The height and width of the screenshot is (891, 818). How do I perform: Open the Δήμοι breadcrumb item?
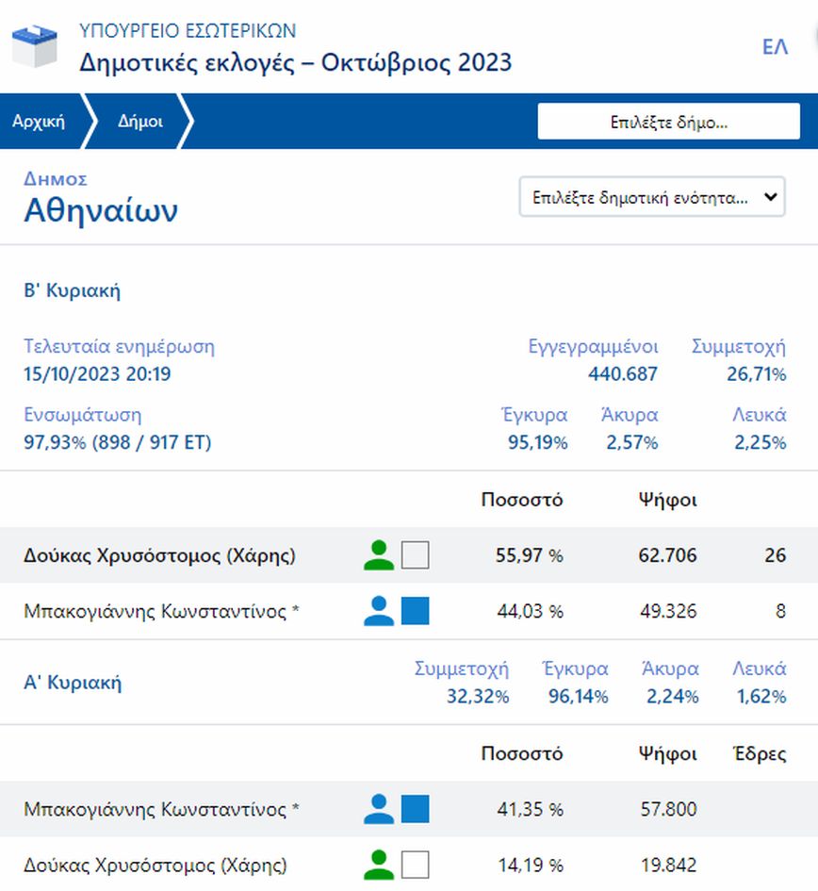tap(140, 122)
